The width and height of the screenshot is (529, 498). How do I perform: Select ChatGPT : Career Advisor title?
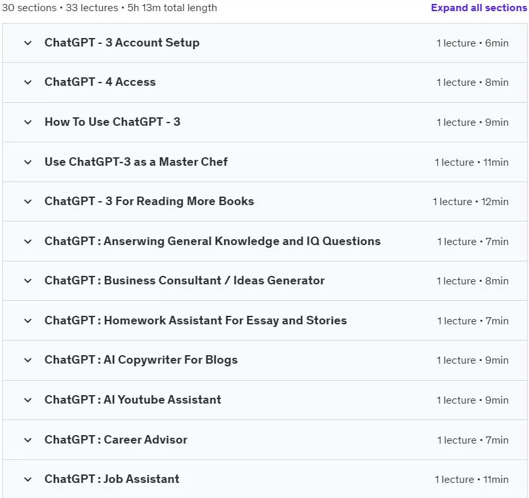coord(116,440)
